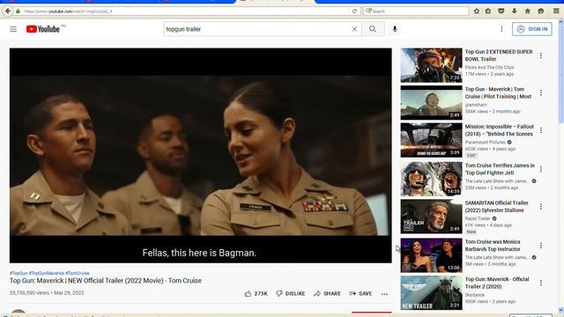Click the #TomCruise hashtag link
This screenshot has width=564, height=317.
coord(78,273)
